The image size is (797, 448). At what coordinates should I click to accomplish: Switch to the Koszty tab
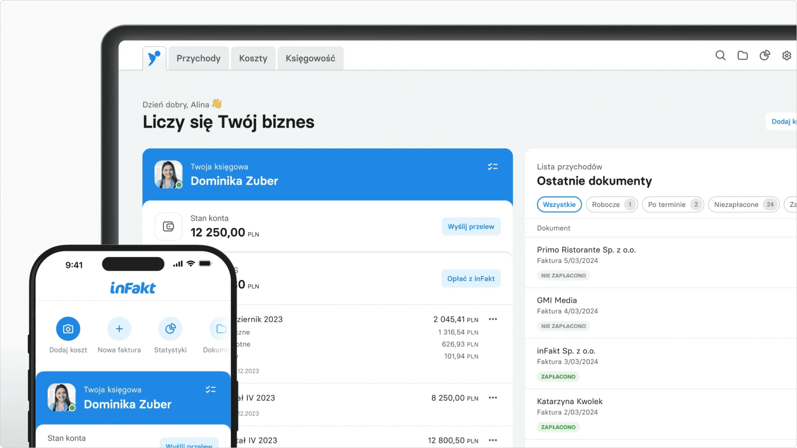tap(253, 58)
